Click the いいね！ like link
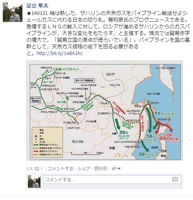 35,169
